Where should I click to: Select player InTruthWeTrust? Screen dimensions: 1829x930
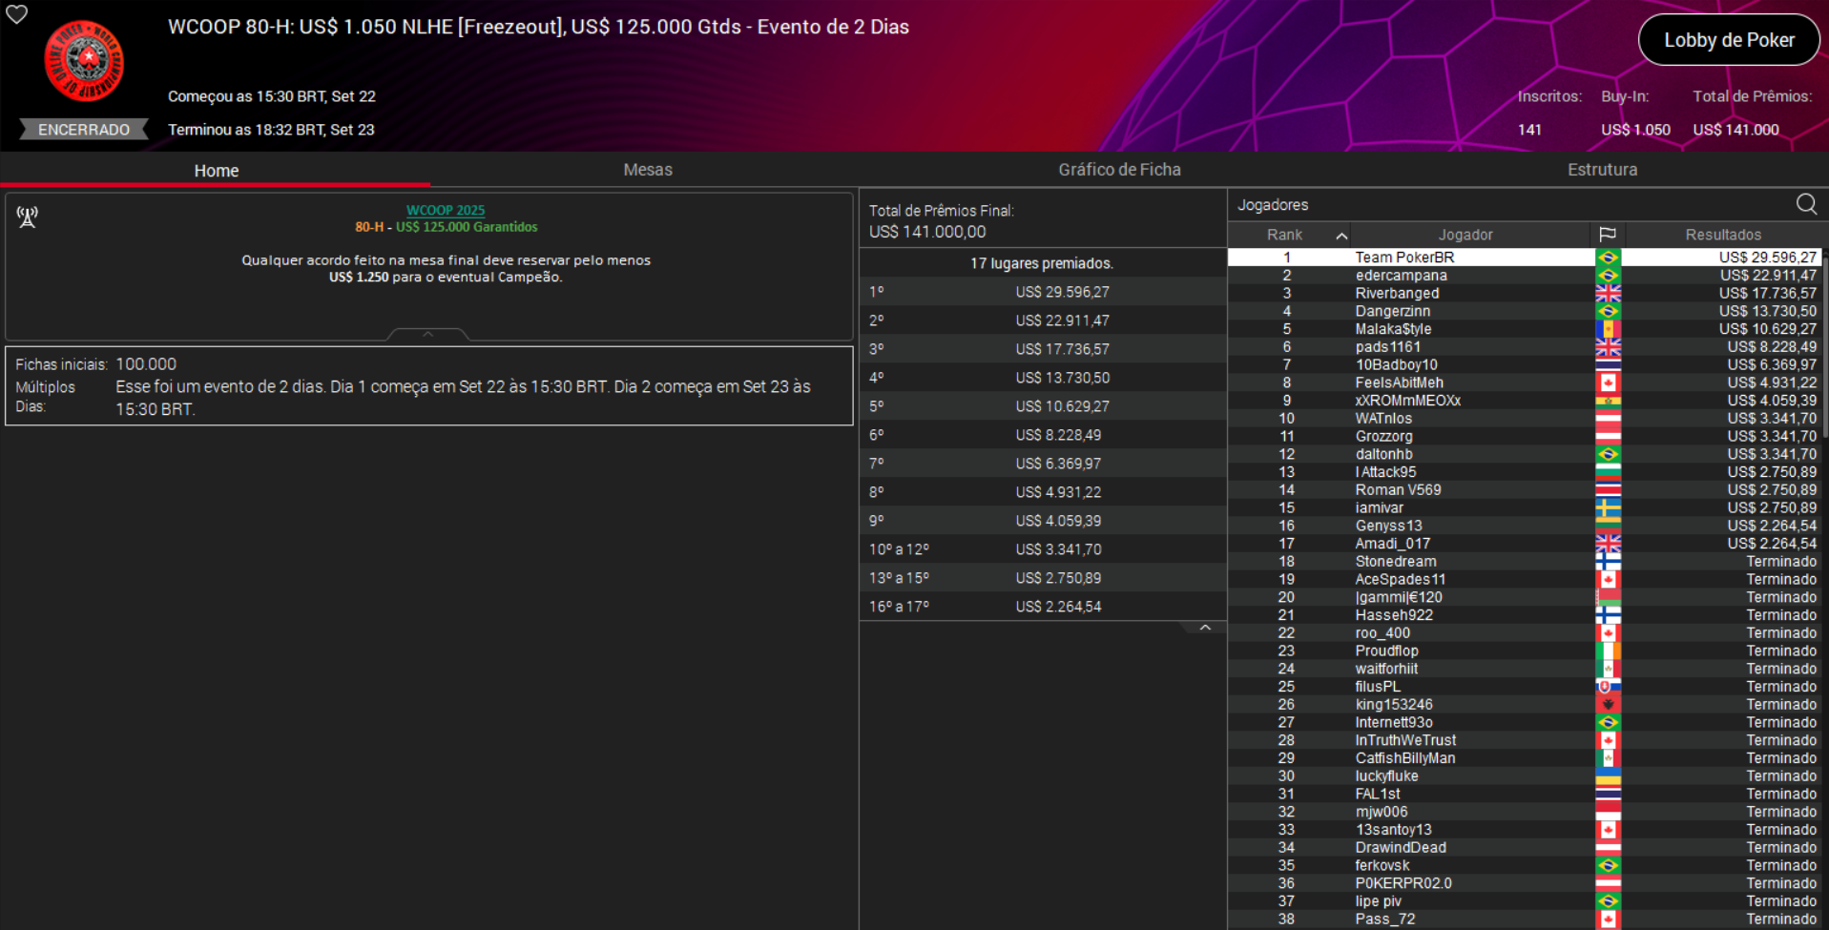point(1524,740)
